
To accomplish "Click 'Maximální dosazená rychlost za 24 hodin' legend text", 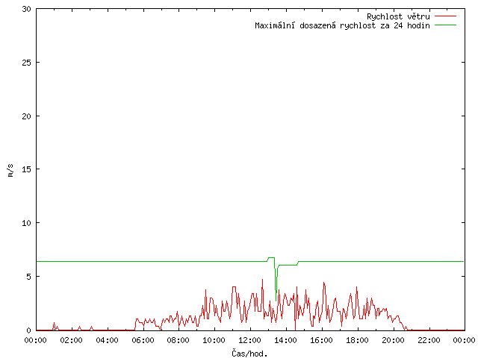I will [x=342, y=25].
